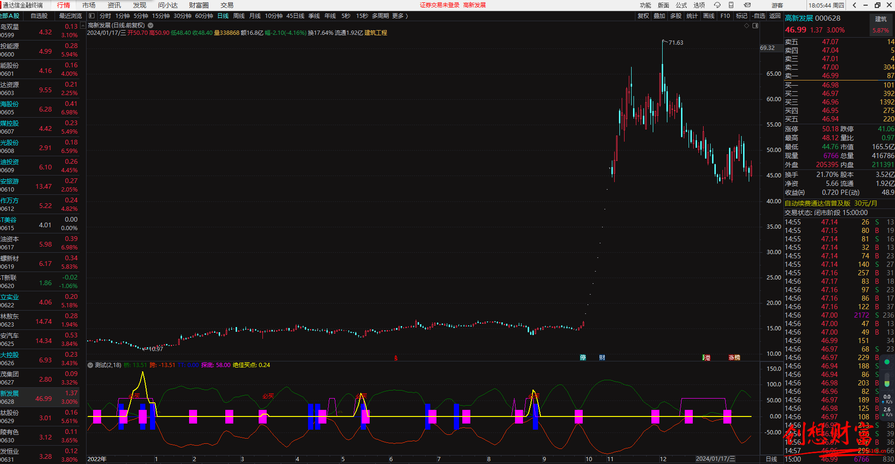
Task: Click the 涨榜 marker icon on the chart
Action: tap(734, 358)
